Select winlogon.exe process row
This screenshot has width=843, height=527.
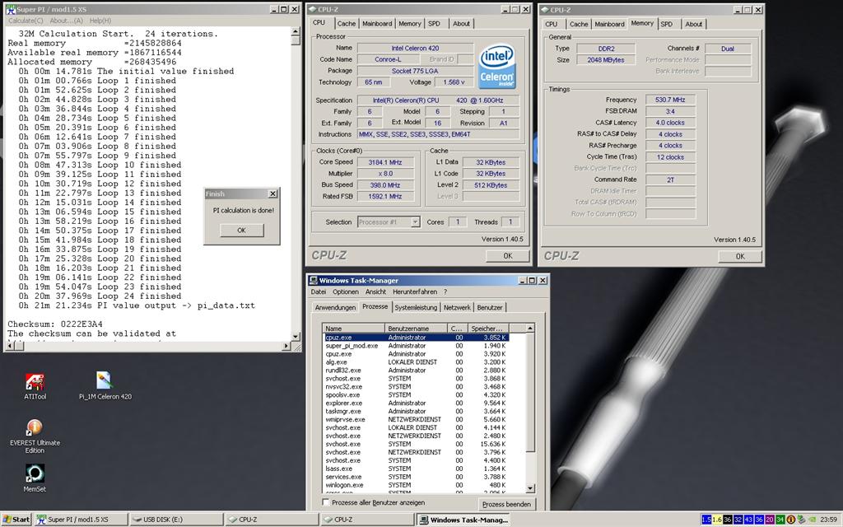pos(416,485)
